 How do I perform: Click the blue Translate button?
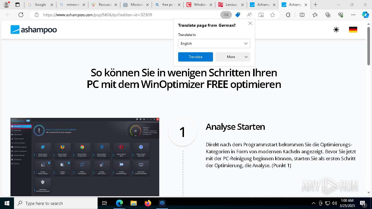(x=195, y=57)
